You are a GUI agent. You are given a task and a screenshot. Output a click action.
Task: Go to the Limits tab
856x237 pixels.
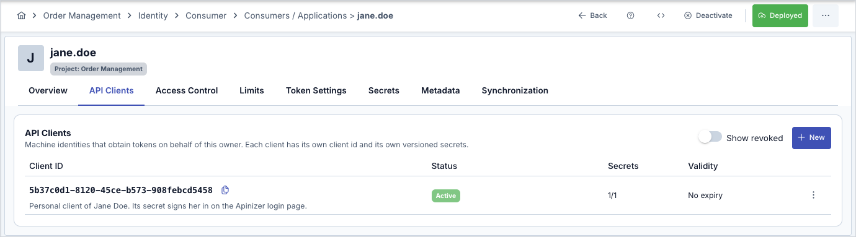point(252,90)
